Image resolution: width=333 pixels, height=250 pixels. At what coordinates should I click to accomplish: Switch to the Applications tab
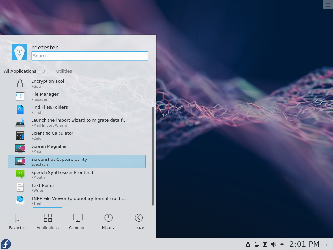click(47, 221)
